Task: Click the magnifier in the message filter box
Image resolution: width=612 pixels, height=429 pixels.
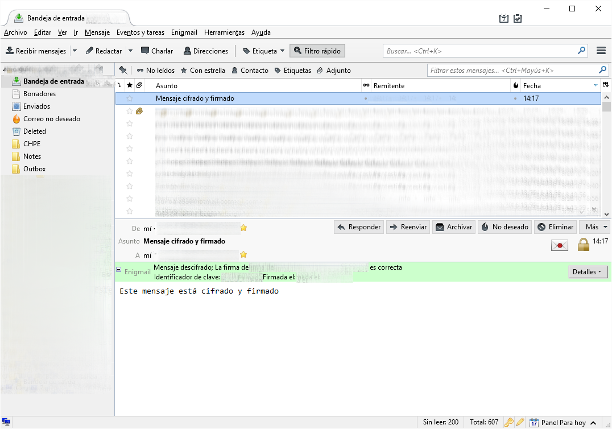Action: (x=603, y=70)
